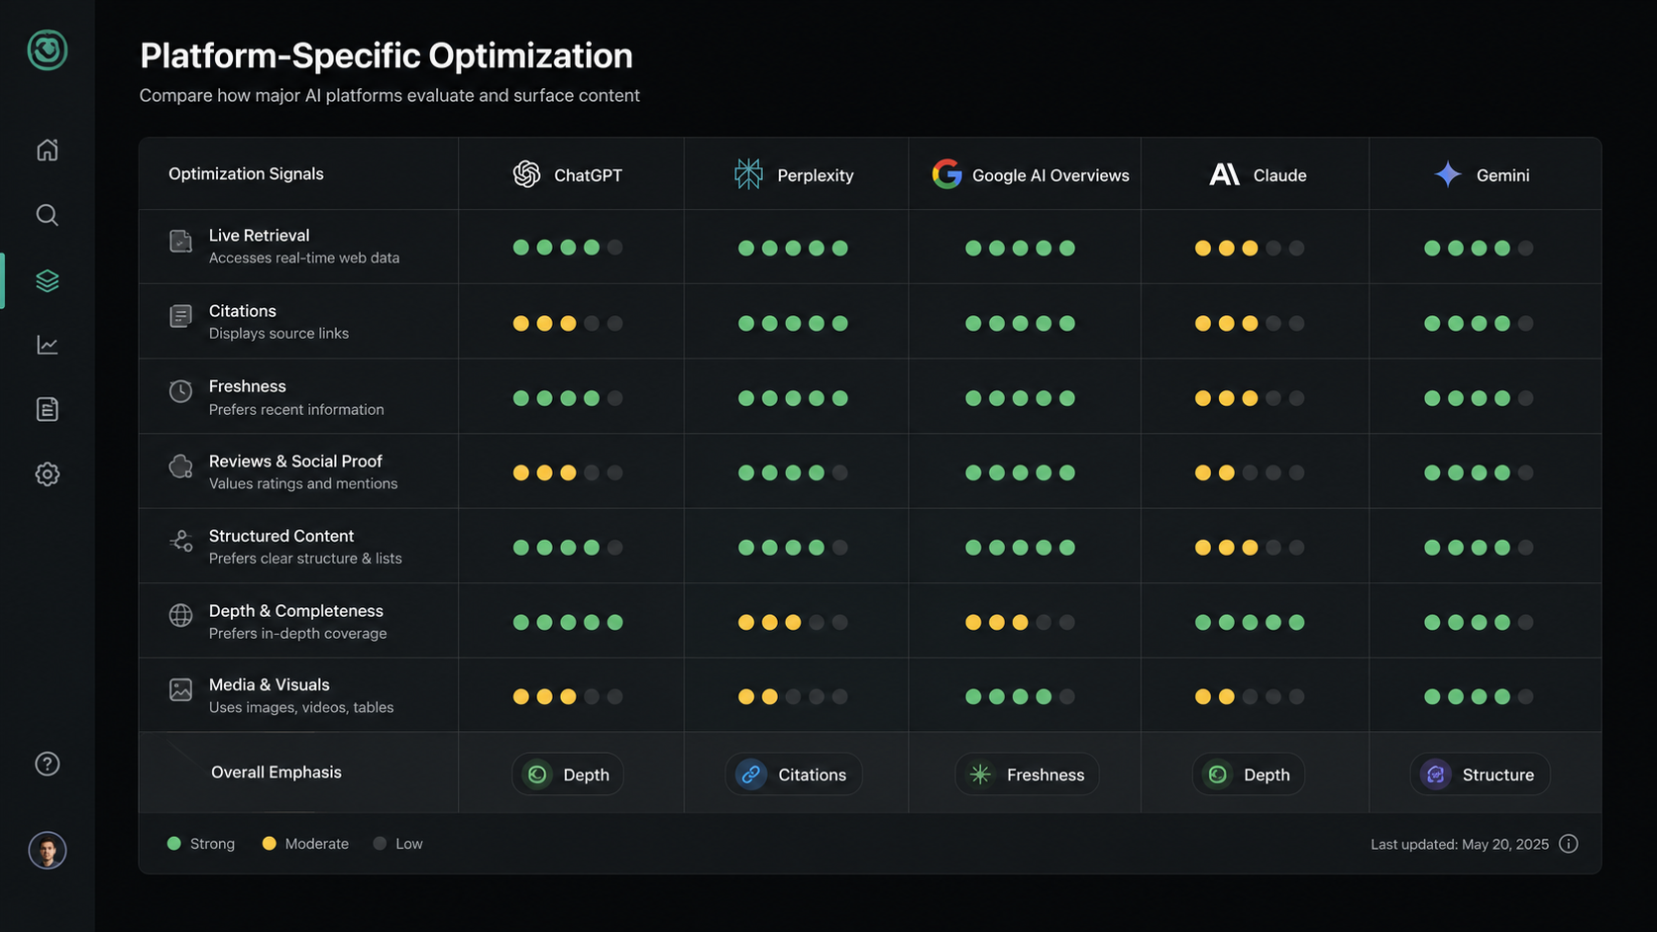This screenshot has height=932, width=1657.
Task: Open Settings gear in sidebar
Action: [48, 474]
